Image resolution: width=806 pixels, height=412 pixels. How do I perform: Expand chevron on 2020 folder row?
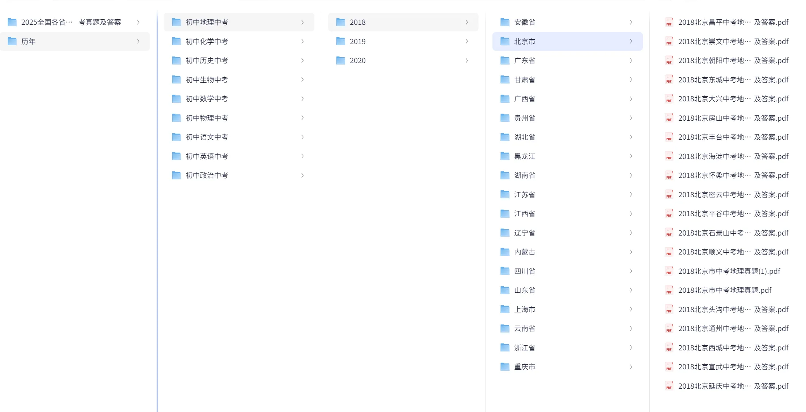[467, 61]
